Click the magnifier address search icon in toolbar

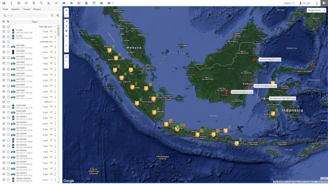[x=41, y=3]
